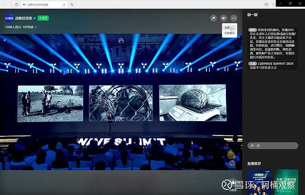The height and width of the screenshot is (195, 305).
Task: Follow channel with green +关注 button
Action: tap(43, 18)
